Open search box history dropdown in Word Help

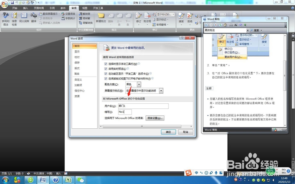(248, 30)
